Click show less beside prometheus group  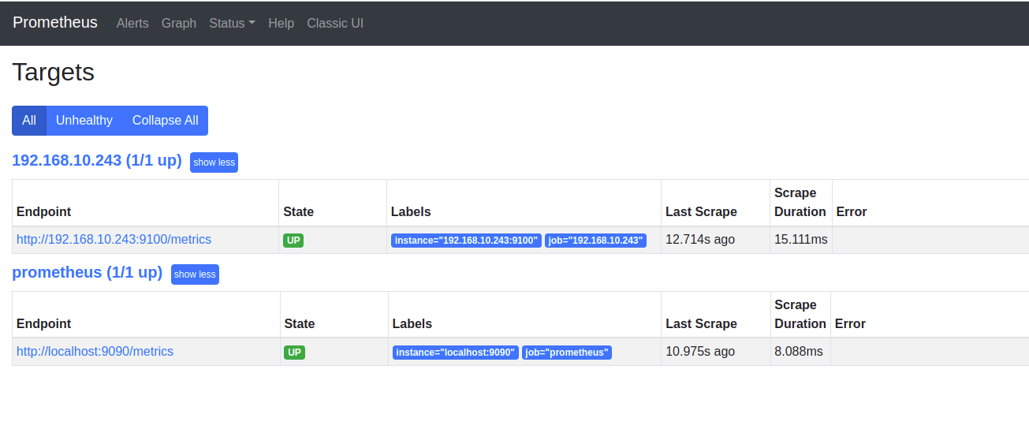[x=195, y=274]
